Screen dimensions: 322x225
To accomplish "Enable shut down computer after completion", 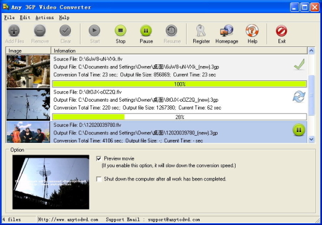I will point(99,179).
